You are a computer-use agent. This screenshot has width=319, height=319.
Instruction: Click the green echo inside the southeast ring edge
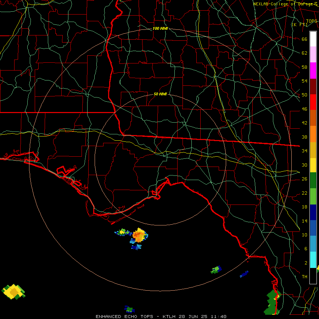216,270
